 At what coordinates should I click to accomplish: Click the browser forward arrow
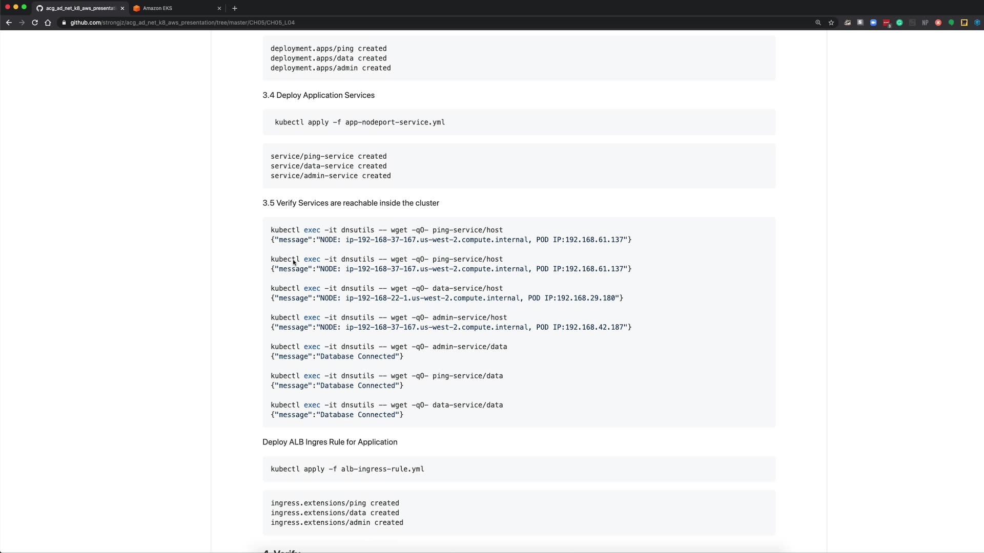tap(22, 23)
